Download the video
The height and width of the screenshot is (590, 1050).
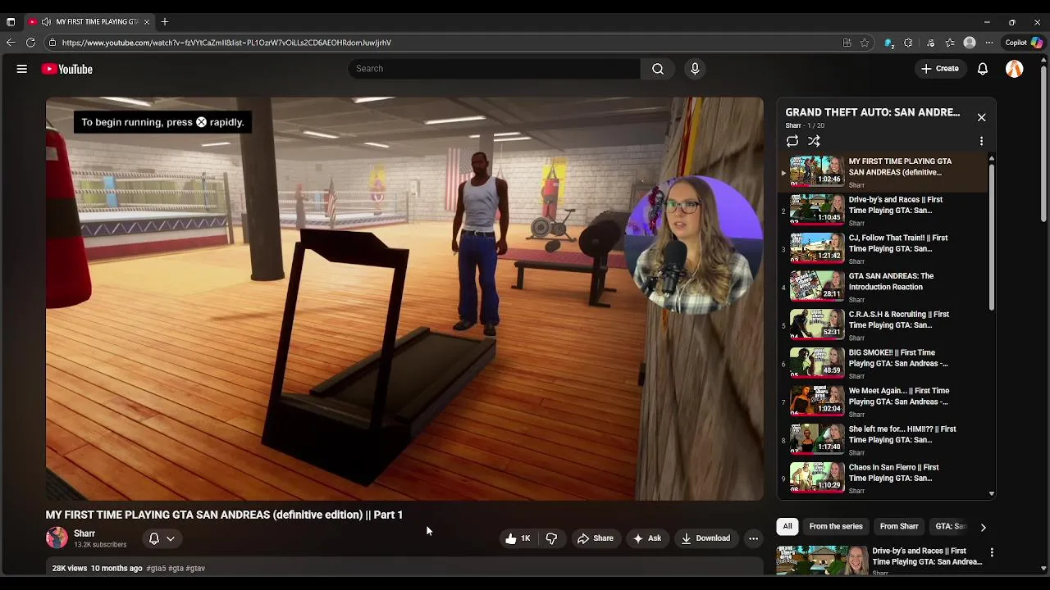705,538
